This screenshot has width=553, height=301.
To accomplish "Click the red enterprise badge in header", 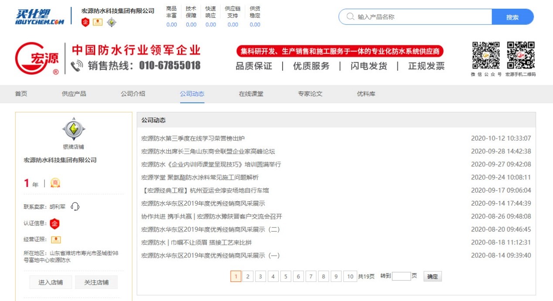I will [85, 22].
